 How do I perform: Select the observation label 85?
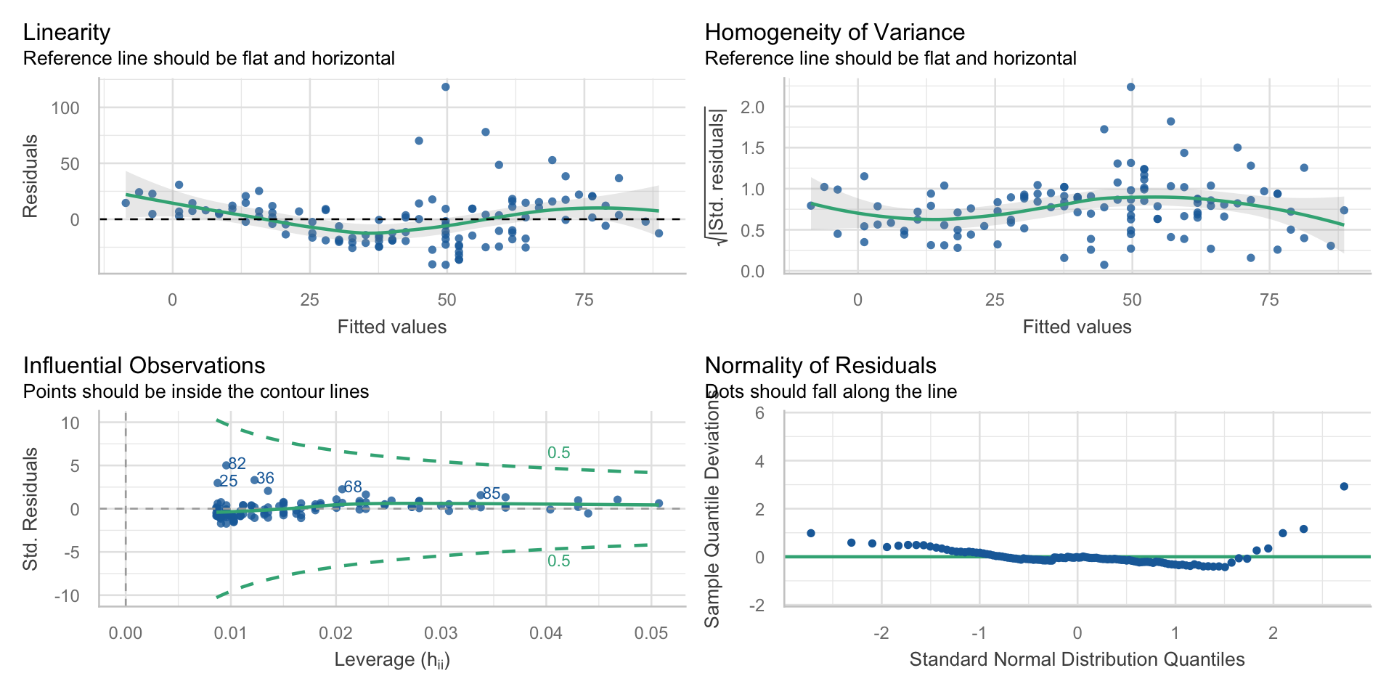[492, 494]
